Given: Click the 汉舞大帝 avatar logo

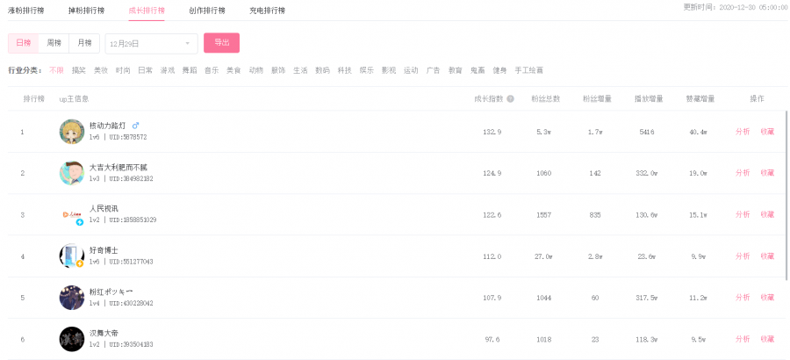Looking at the screenshot, I should [72, 339].
